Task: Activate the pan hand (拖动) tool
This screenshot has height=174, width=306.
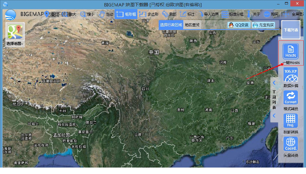Action: [106, 14]
